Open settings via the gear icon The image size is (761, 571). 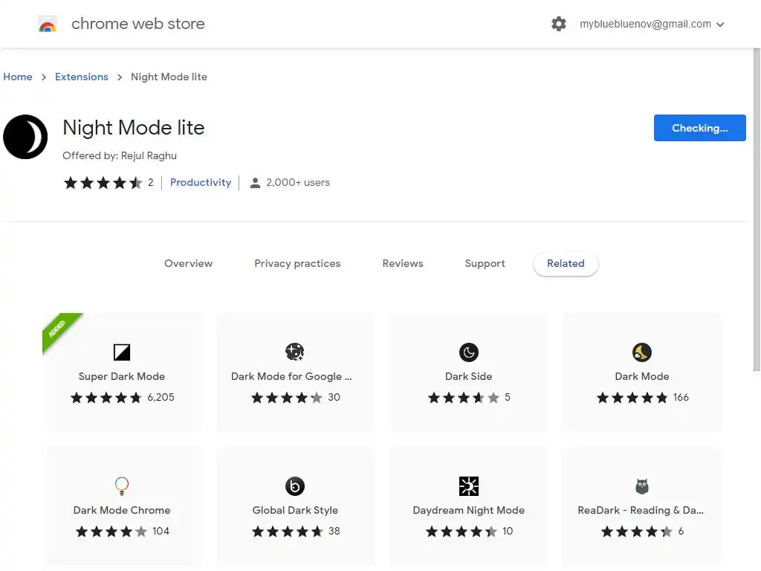[559, 24]
